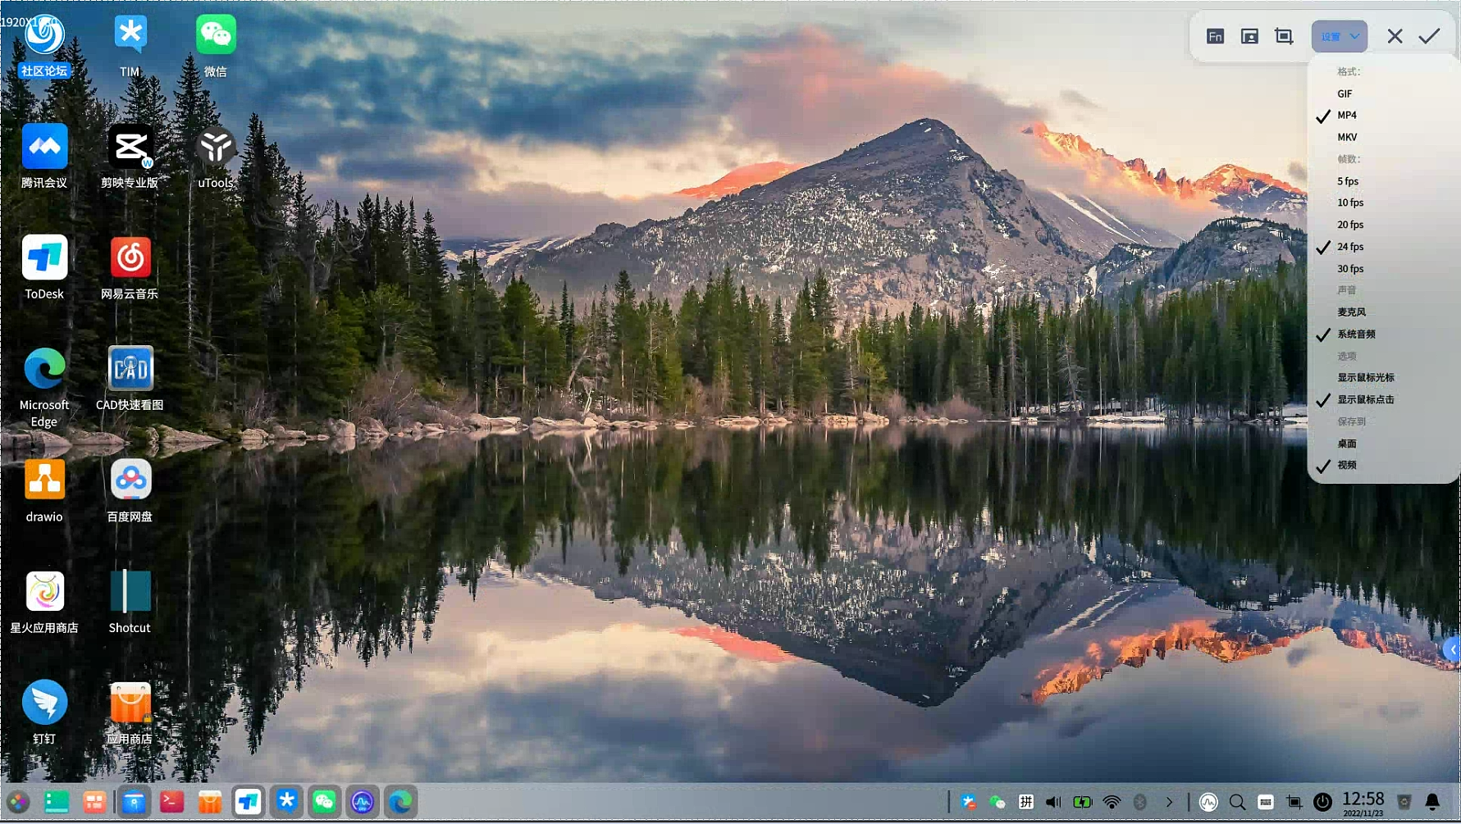The height and width of the screenshot is (824, 1461).
Task: Enable 麦克风 microphone recording
Action: point(1351,312)
